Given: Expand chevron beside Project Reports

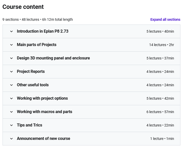Looking at the screenshot, I should [x=11, y=72].
